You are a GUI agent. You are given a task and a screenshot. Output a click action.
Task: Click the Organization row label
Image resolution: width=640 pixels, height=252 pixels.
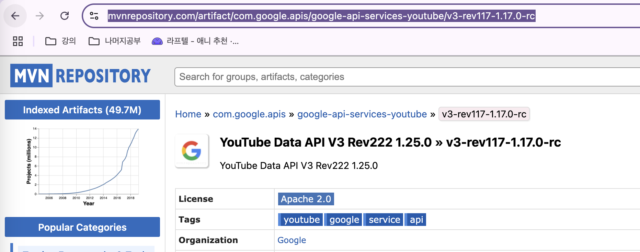[208, 240]
